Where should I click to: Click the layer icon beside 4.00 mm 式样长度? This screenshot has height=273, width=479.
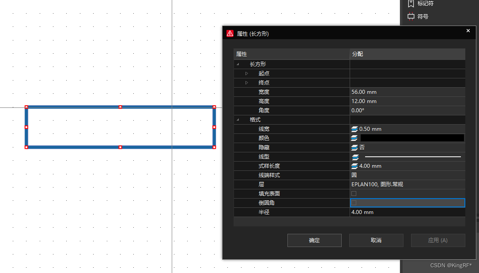pos(355,166)
